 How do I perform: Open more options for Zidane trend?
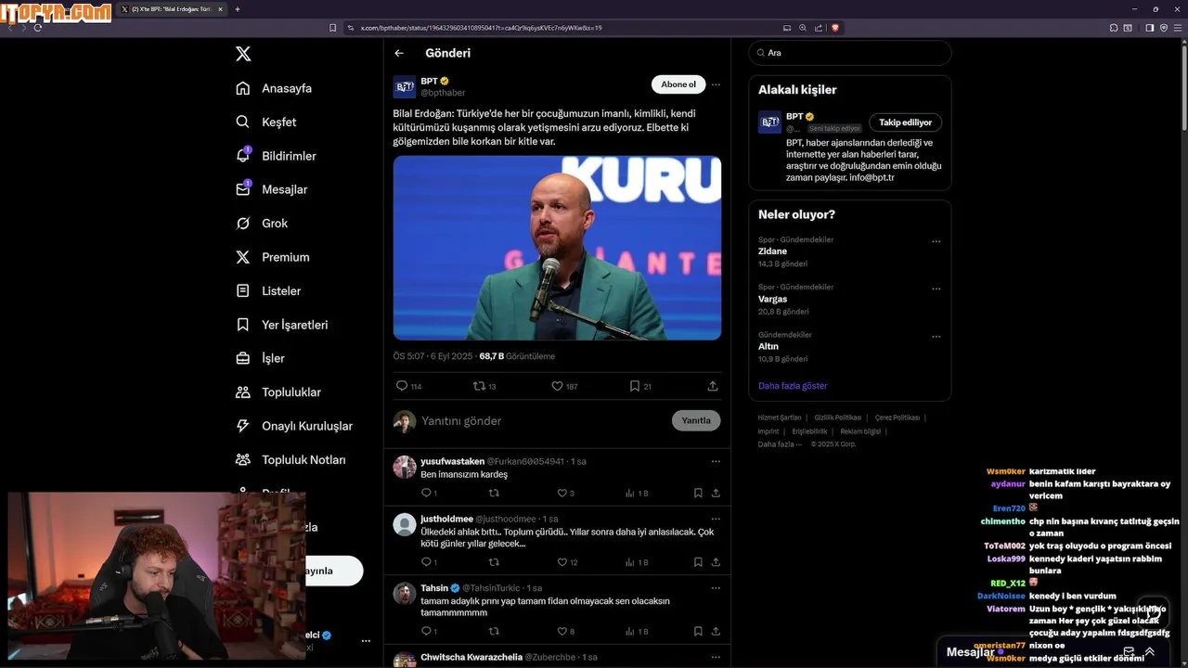click(936, 241)
